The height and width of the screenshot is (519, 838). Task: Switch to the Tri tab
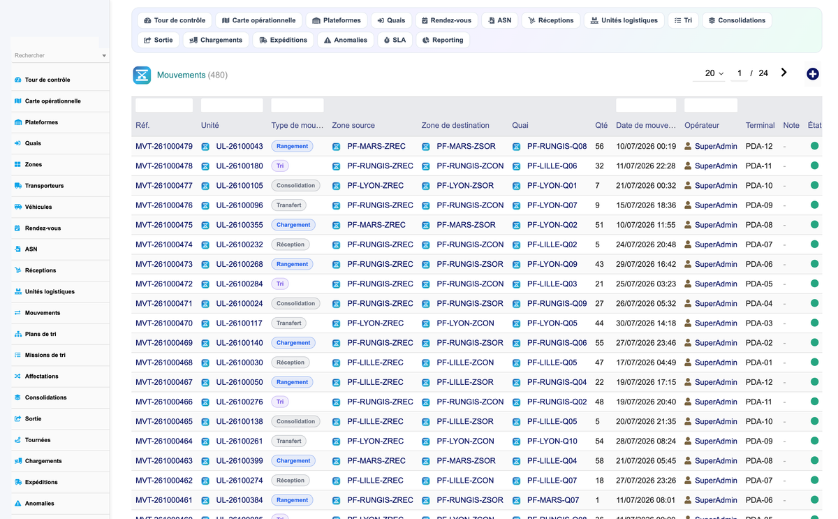click(x=683, y=20)
